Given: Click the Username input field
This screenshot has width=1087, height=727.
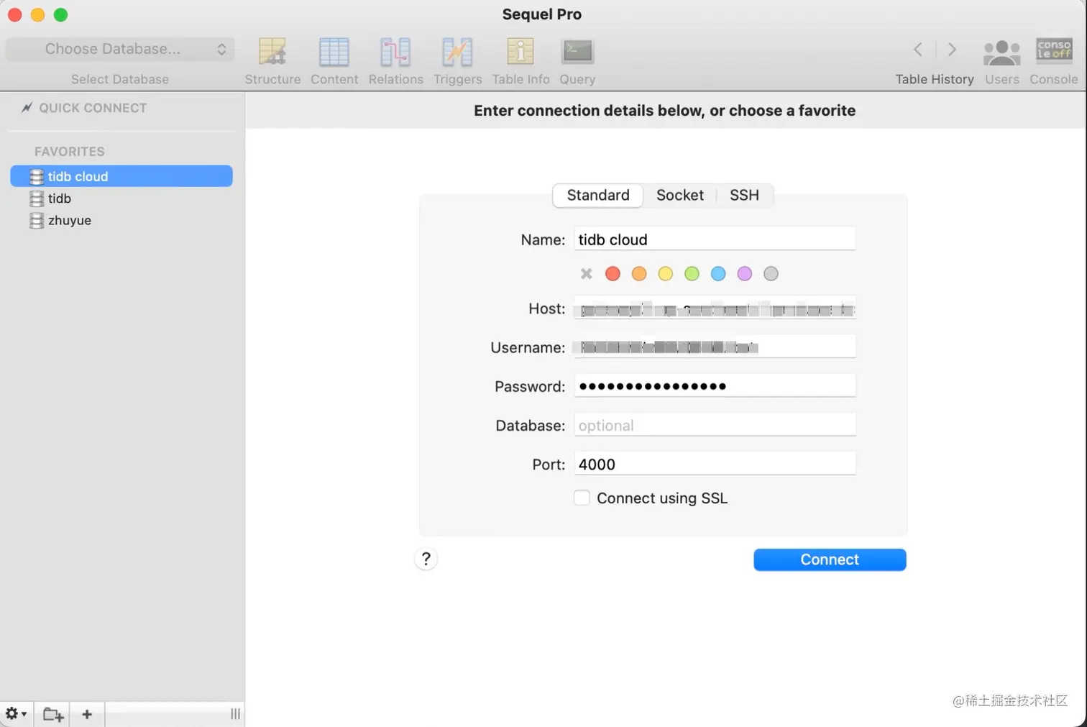Looking at the screenshot, I should pos(715,347).
